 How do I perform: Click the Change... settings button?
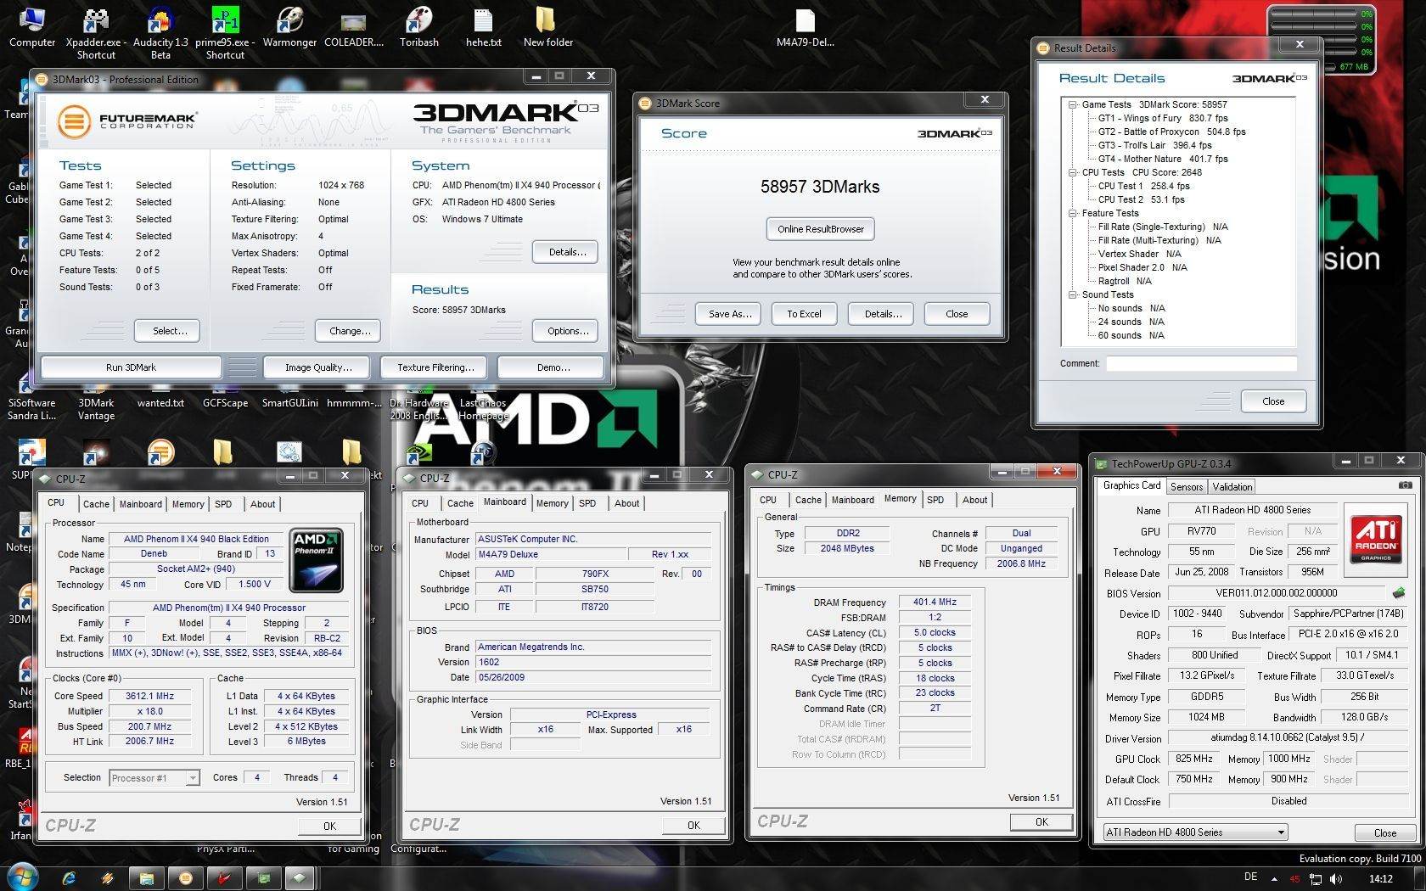(348, 331)
